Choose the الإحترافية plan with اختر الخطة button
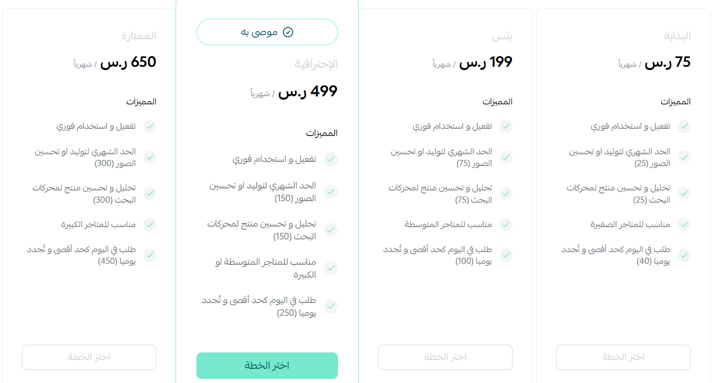 [267, 365]
